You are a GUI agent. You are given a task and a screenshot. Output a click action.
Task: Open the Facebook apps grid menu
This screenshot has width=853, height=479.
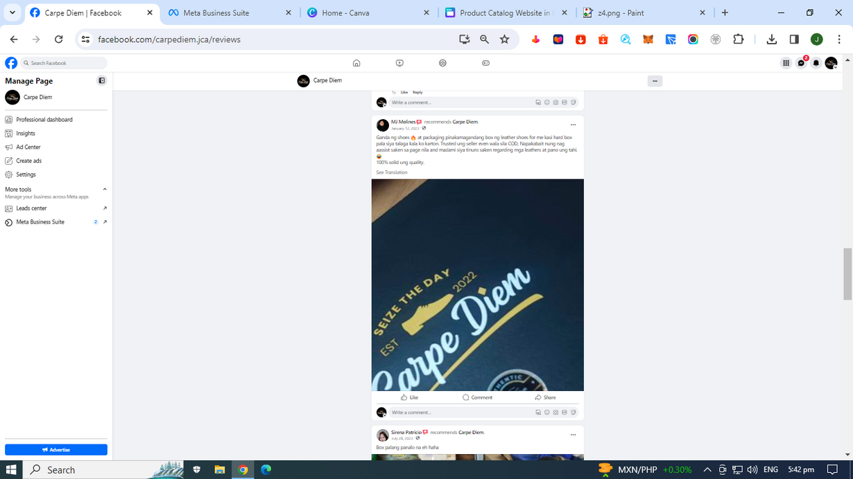pos(786,63)
